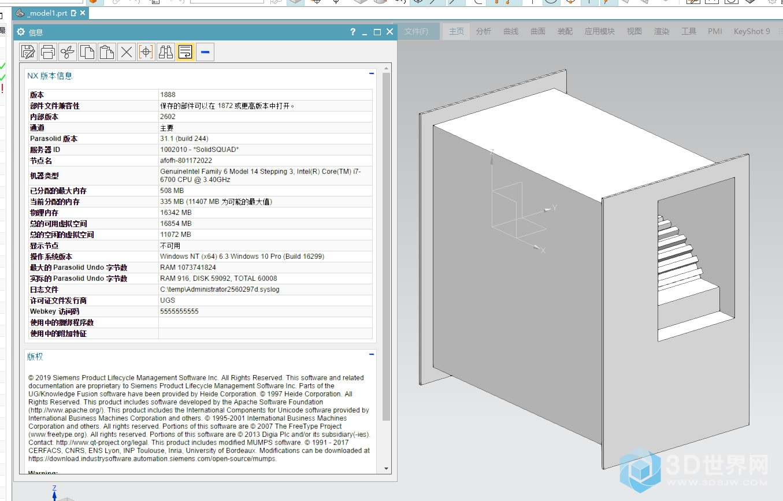Select the 物理内存 value 16342 MB

(176, 213)
